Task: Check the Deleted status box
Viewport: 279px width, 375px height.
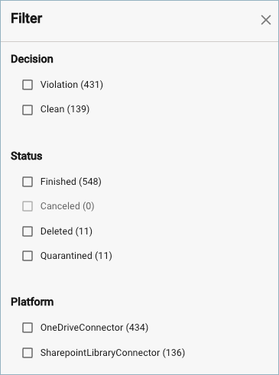Action: click(28, 231)
